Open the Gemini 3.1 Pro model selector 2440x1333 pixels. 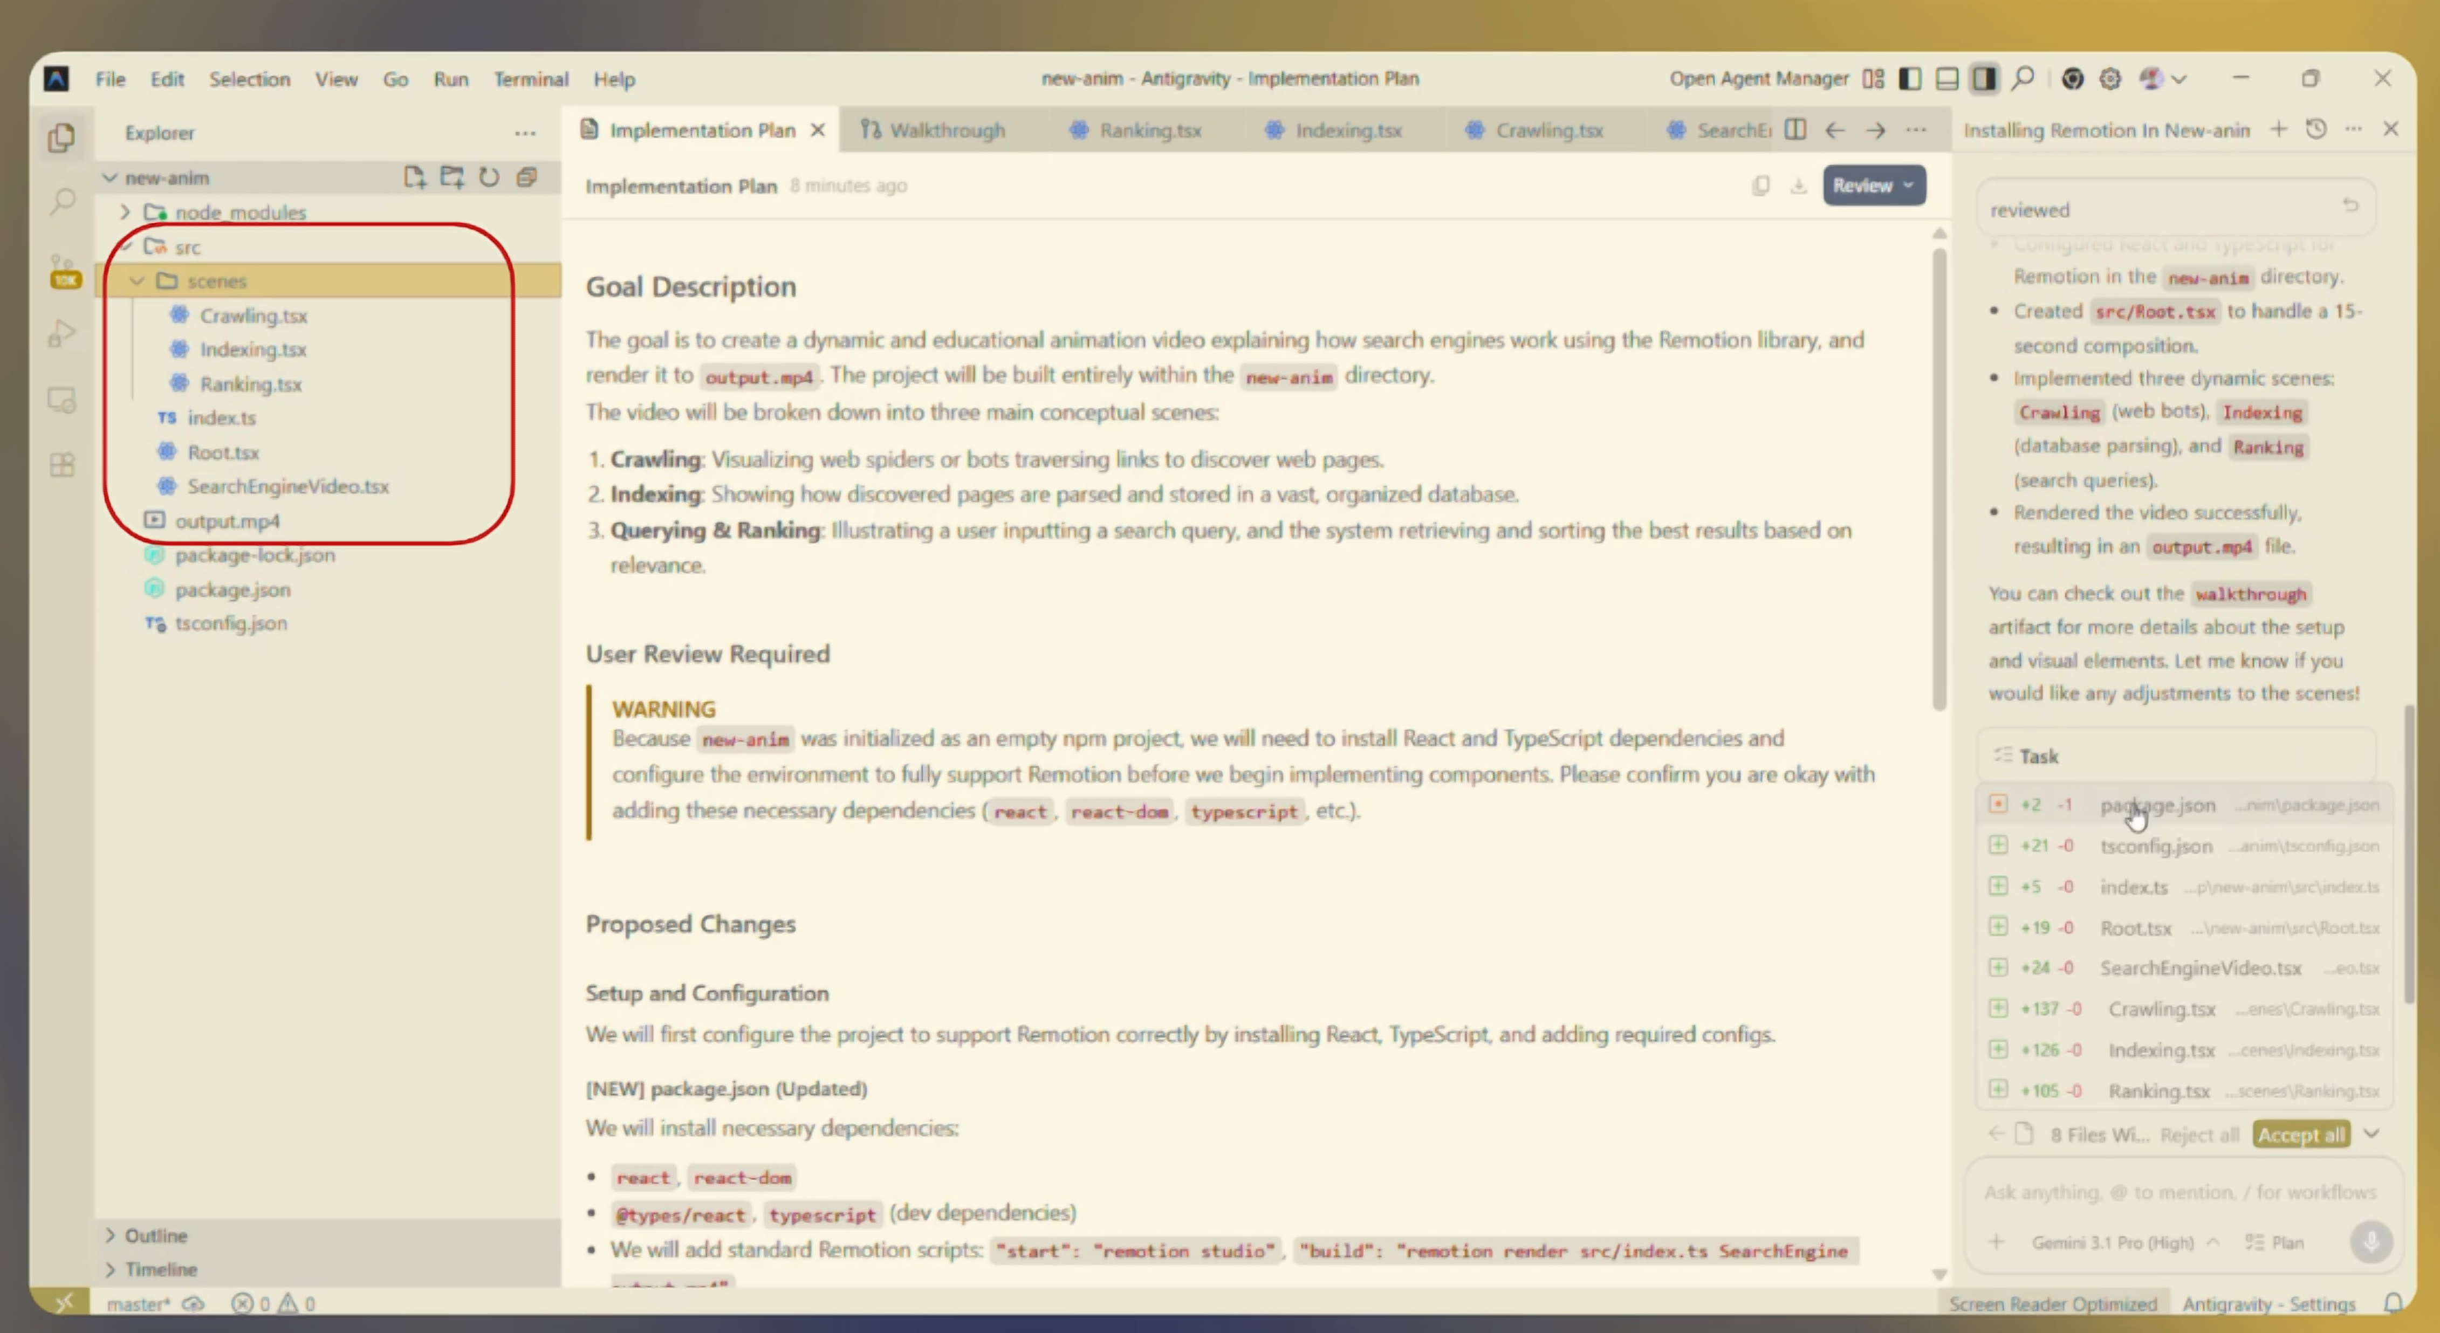[2124, 1242]
